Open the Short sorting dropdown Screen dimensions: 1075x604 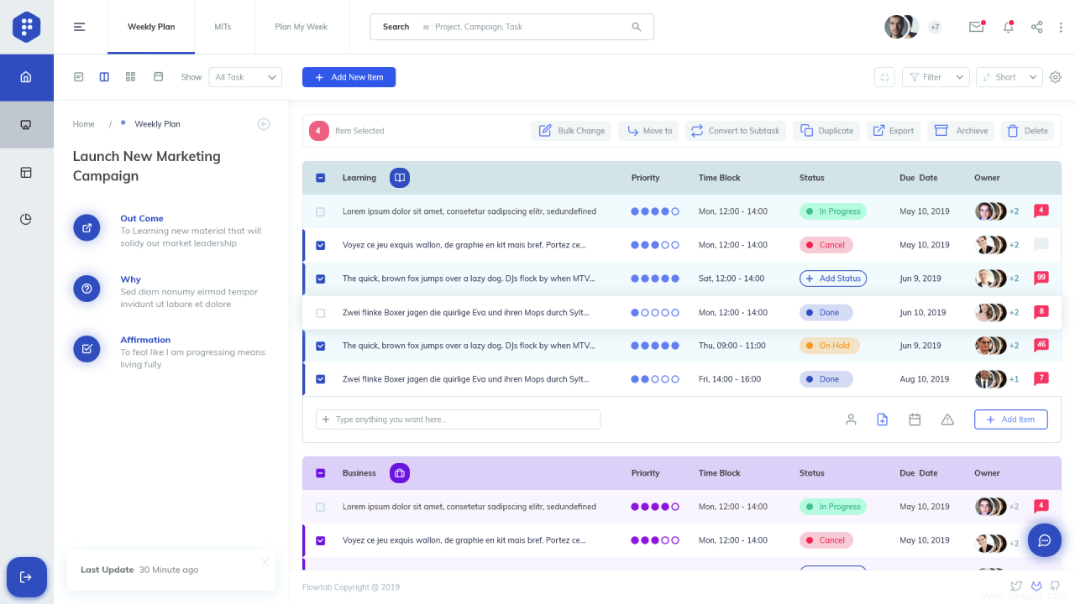pos(1009,77)
